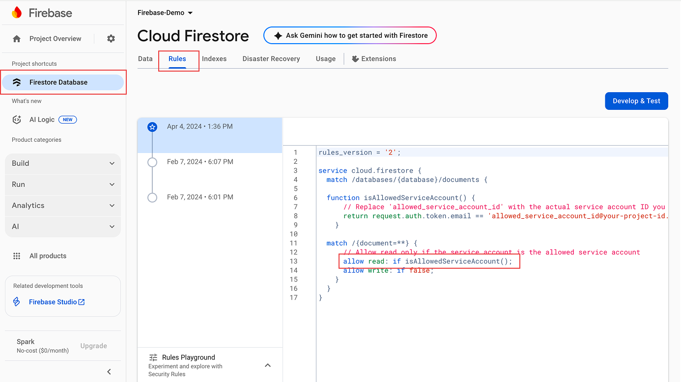Click the Firestore Database stacked icon
The width and height of the screenshot is (681, 382).
coord(17,82)
